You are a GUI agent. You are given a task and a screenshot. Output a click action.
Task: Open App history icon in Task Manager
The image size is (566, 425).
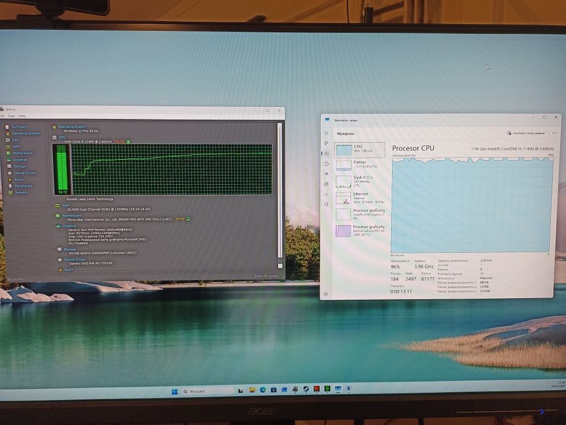coord(326,164)
